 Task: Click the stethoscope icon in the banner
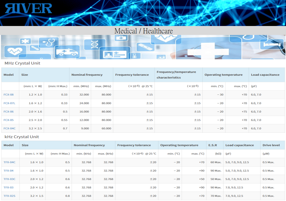tap(49, 42)
